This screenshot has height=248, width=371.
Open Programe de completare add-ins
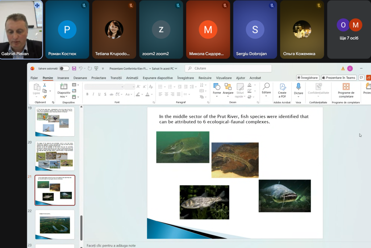click(x=346, y=87)
